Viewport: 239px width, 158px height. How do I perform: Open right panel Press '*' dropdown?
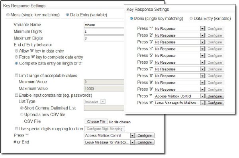pyautogui.click(x=179, y=96)
